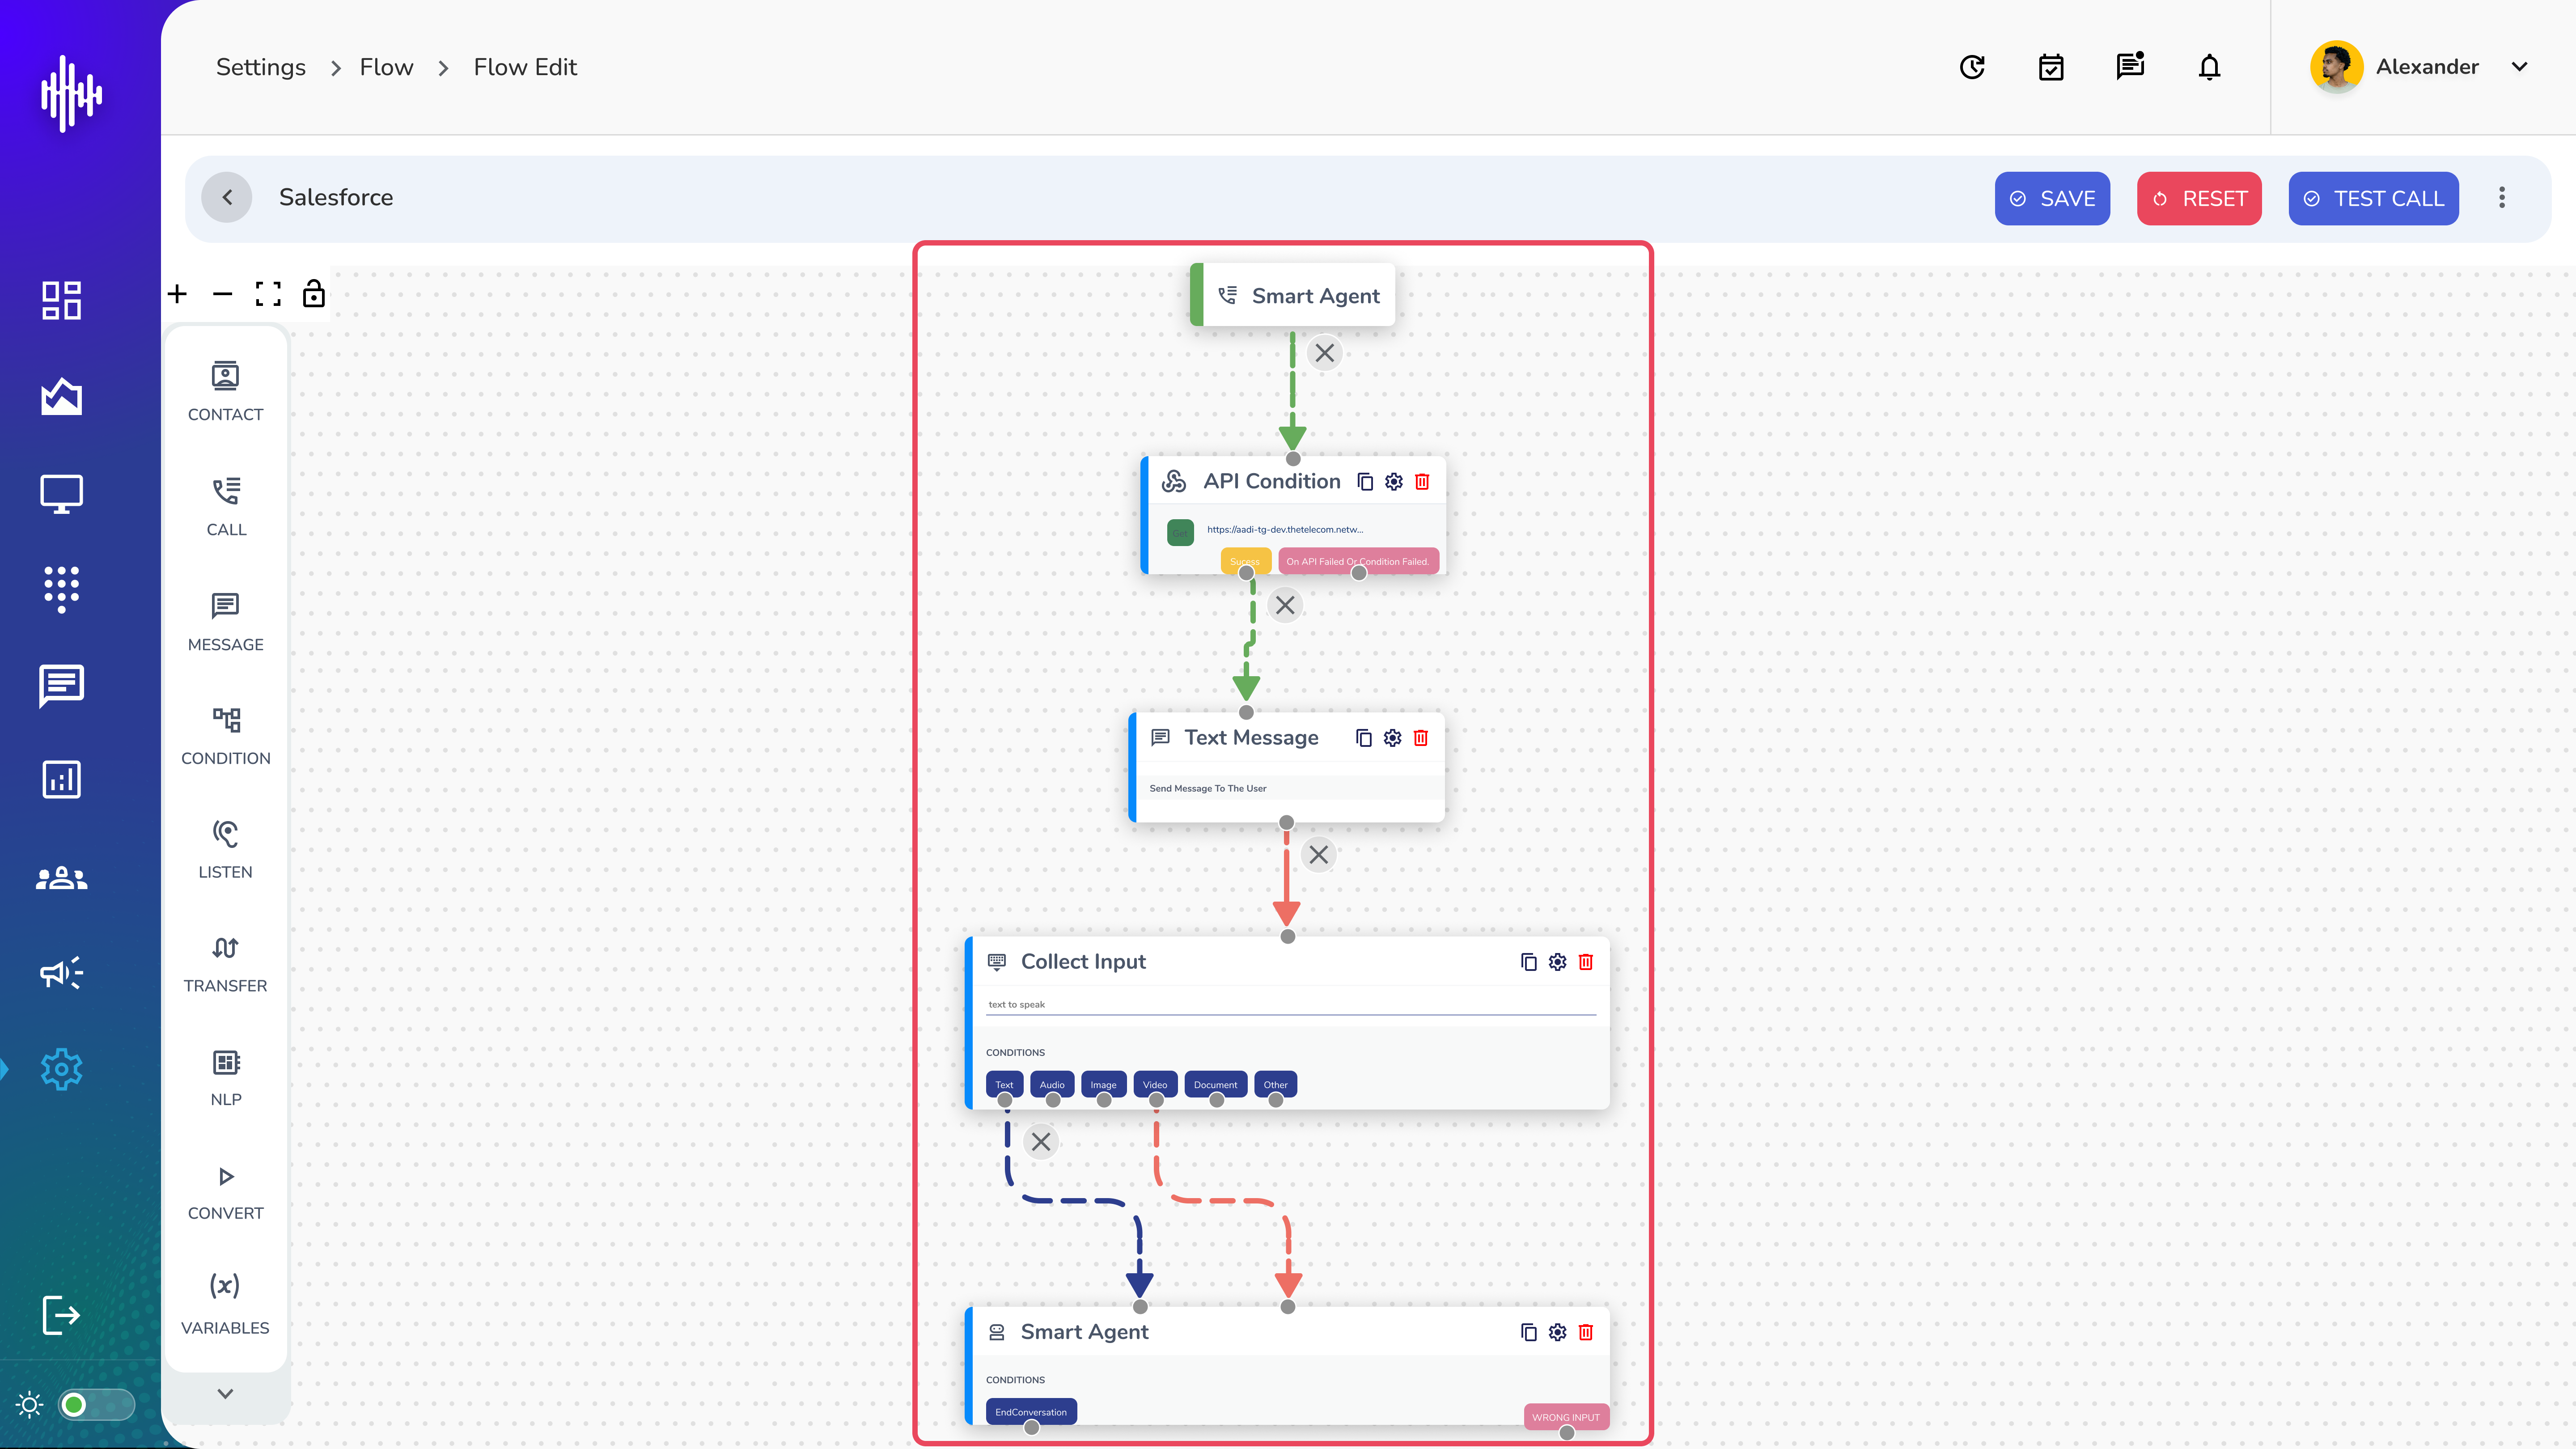Viewport: 2576px width, 1449px height.
Task: Select the TRANSFER node tool
Action: [x=225, y=964]
